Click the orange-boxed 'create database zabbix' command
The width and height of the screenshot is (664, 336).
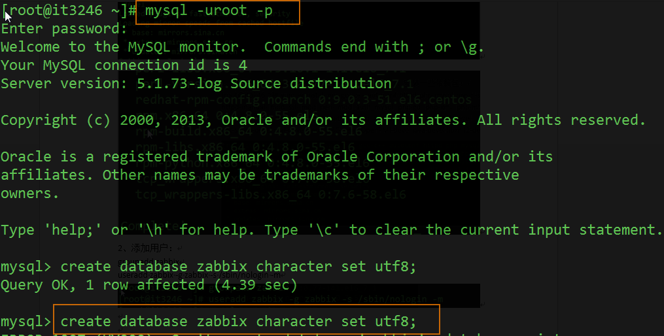238,322
